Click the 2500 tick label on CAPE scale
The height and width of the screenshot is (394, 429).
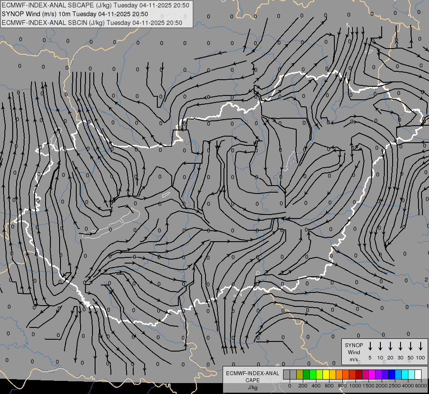395,386
